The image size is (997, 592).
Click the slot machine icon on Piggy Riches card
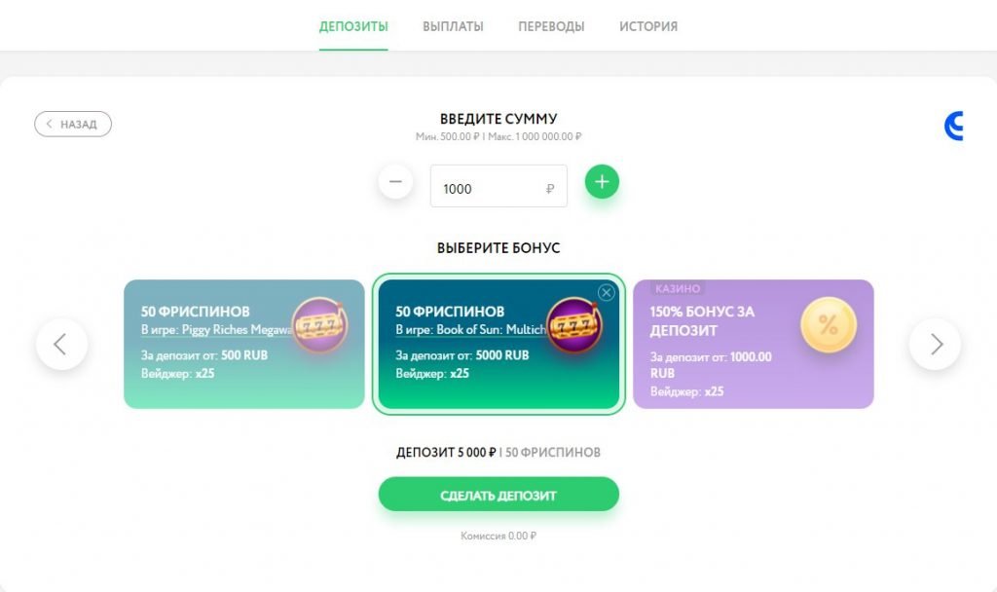tap(320, 327)
